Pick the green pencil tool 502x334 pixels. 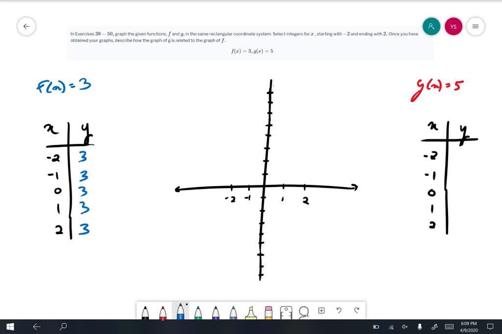point(198,312)
